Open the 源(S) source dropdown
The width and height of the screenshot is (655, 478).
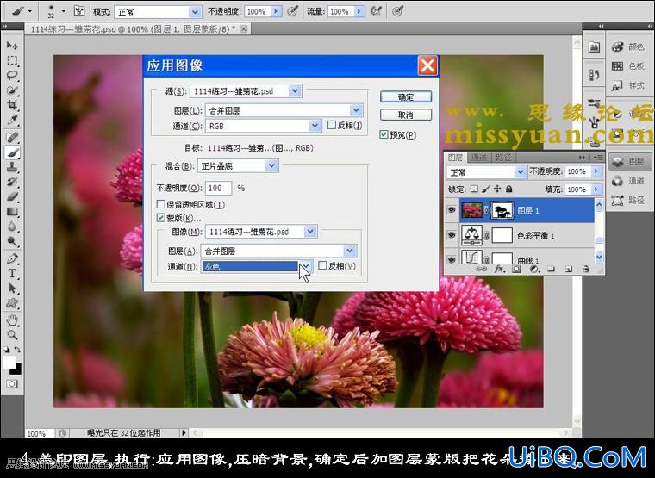tap(295, 90)
